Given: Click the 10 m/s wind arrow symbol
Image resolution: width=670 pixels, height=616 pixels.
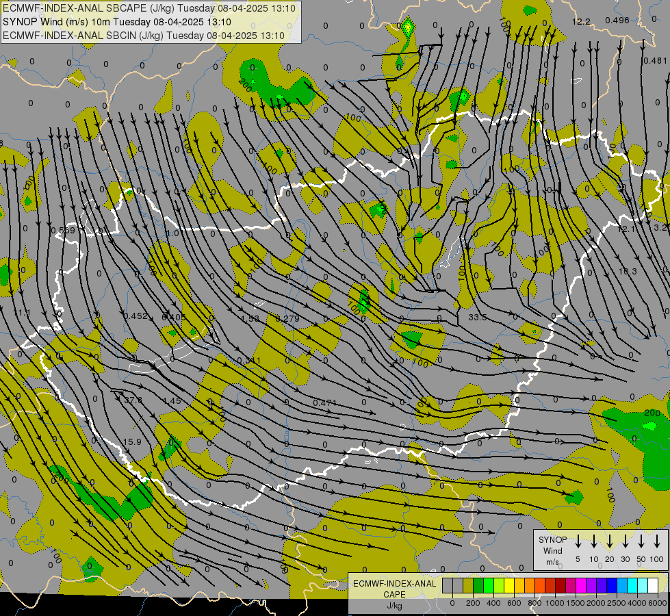Looking at the screenshot, I should 593,541.
